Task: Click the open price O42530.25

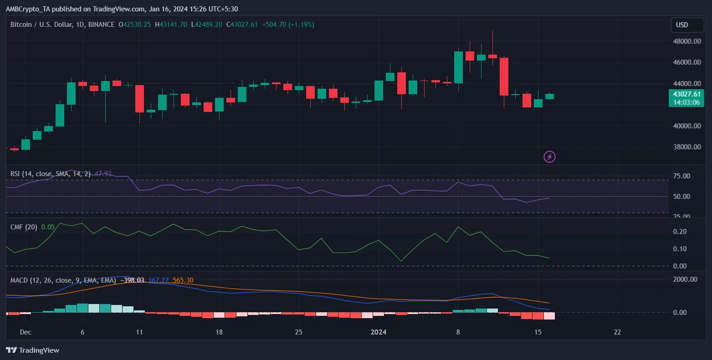Action: pyautogui.click(x=134, y=25)
